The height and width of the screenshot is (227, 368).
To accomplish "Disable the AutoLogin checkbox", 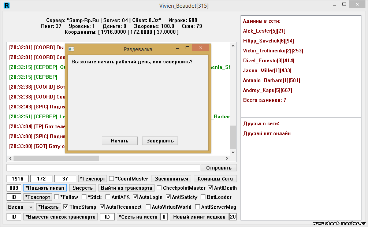I will tap(135, 197).
